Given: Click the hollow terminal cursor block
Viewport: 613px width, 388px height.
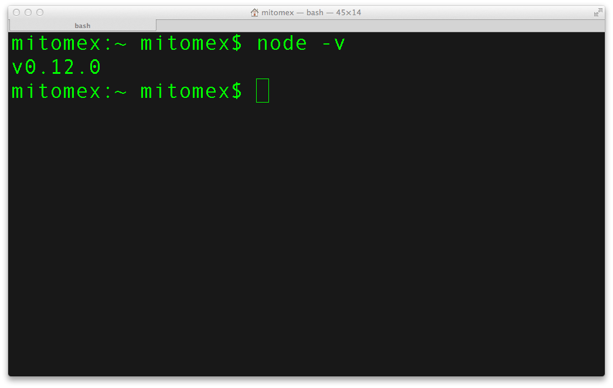Looking at the screenshot, I should click(263, 91).
